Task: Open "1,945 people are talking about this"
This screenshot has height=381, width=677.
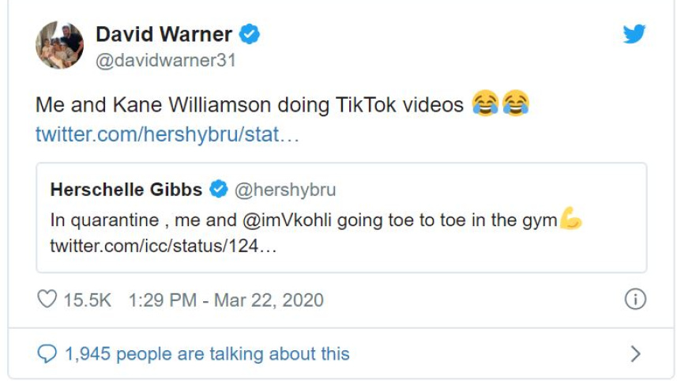Action: tap(207, 353)
